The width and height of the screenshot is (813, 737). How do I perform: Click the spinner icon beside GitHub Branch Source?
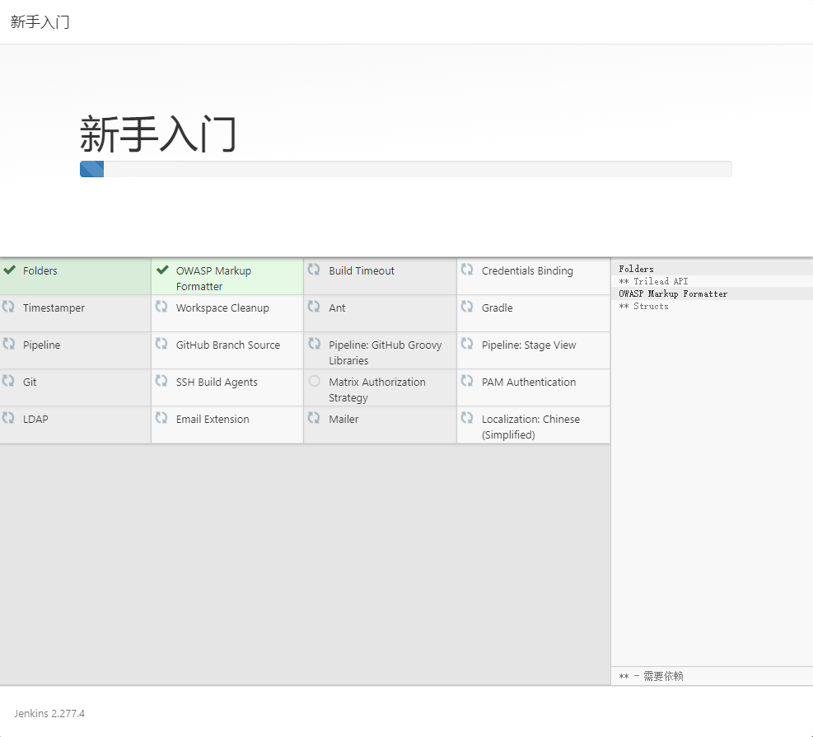click(162, 344)
